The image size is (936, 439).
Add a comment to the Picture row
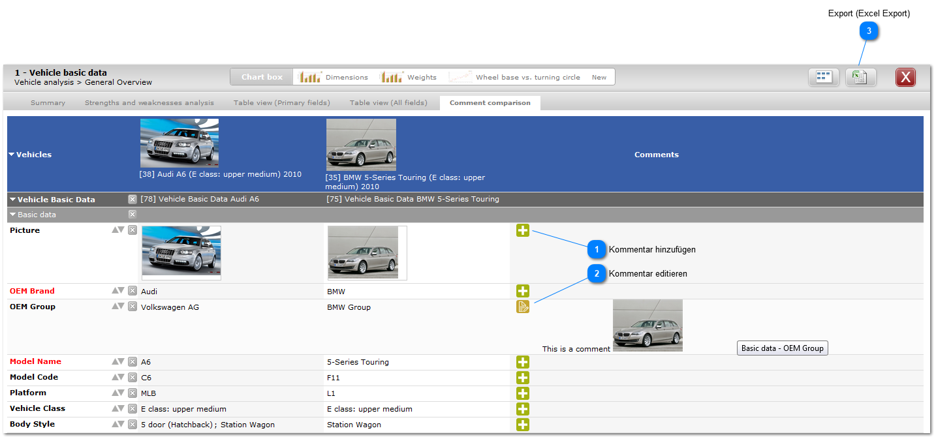point(523,230)
